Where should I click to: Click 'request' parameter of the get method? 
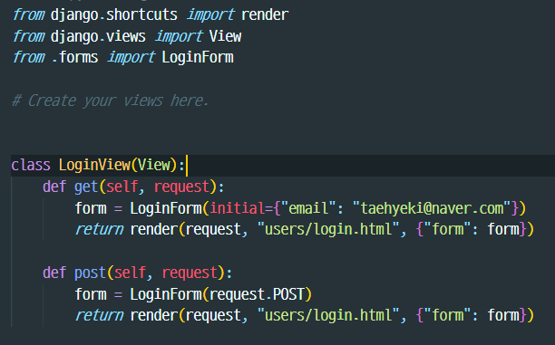pyautogui.click(x=181, y=187)
